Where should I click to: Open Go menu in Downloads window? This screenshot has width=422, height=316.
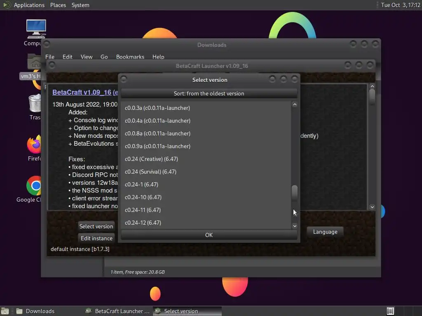104,57
